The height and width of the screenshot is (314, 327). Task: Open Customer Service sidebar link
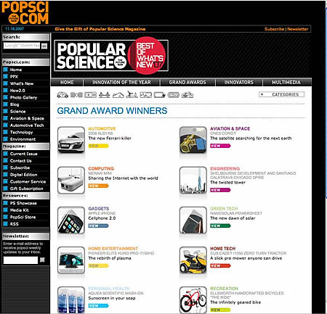28,182
